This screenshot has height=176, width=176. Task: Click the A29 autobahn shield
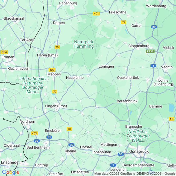tap(154, 27)
